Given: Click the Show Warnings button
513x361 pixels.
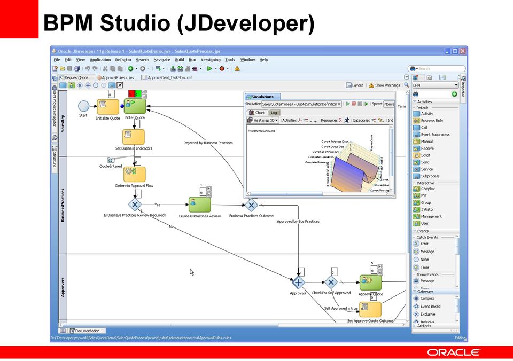Looking at the screenshot, I should coord(384,85).
